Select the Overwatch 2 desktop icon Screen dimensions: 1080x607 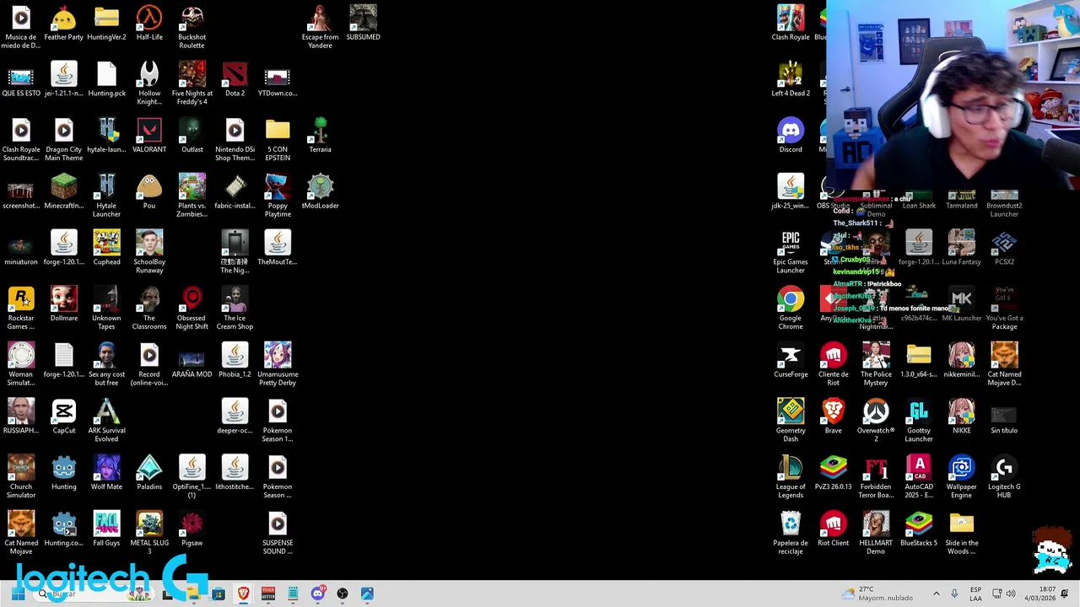click(x=876, y=421)
